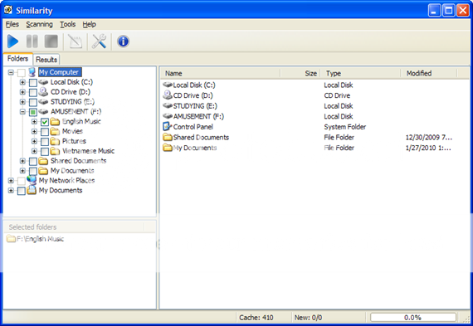Check the Local Disk (C:) checkbox
The image size is (473, 326).
coord(33,82)
